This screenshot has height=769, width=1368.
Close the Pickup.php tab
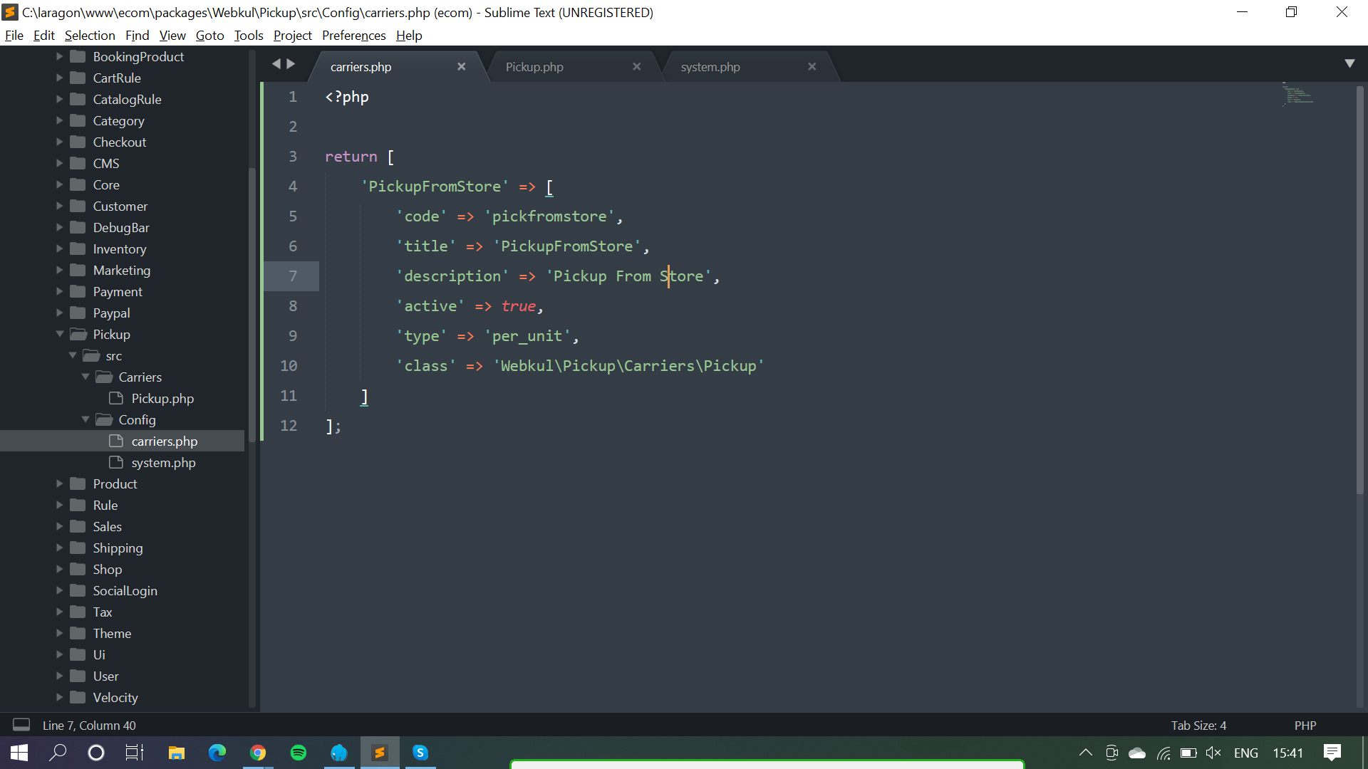[636, 66]
